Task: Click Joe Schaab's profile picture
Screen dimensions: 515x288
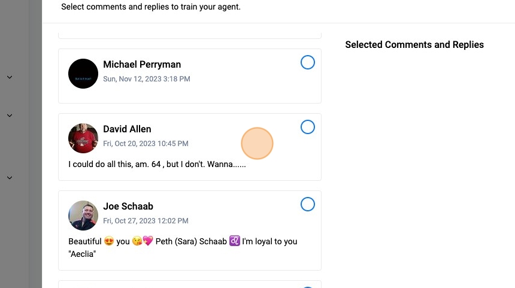Action: pos(83,216)
